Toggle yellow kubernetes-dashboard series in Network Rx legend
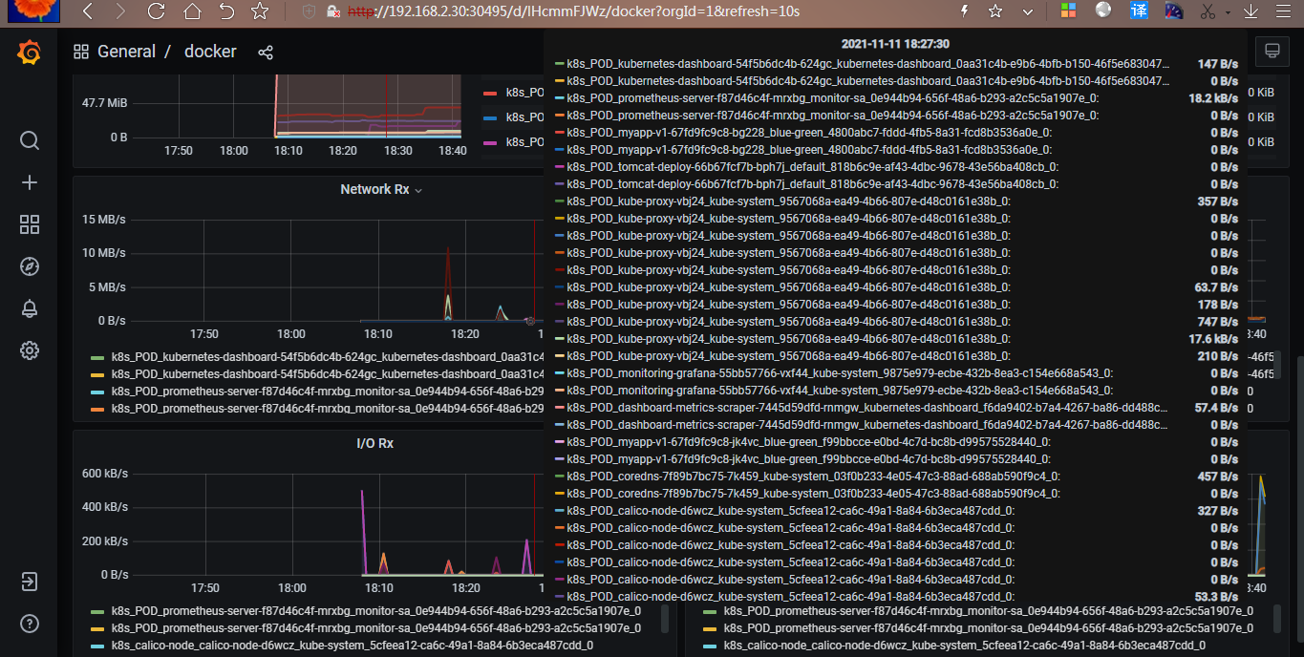 326,374
